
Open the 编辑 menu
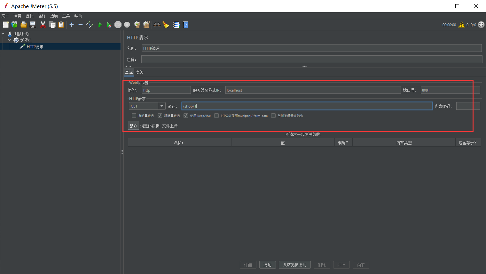coord(17,16)
